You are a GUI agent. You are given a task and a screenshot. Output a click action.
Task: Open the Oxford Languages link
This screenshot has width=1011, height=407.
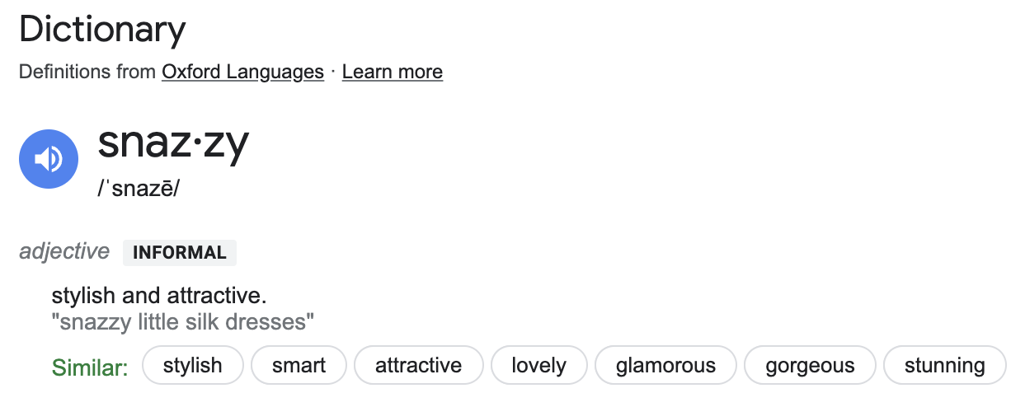point(242,72)
